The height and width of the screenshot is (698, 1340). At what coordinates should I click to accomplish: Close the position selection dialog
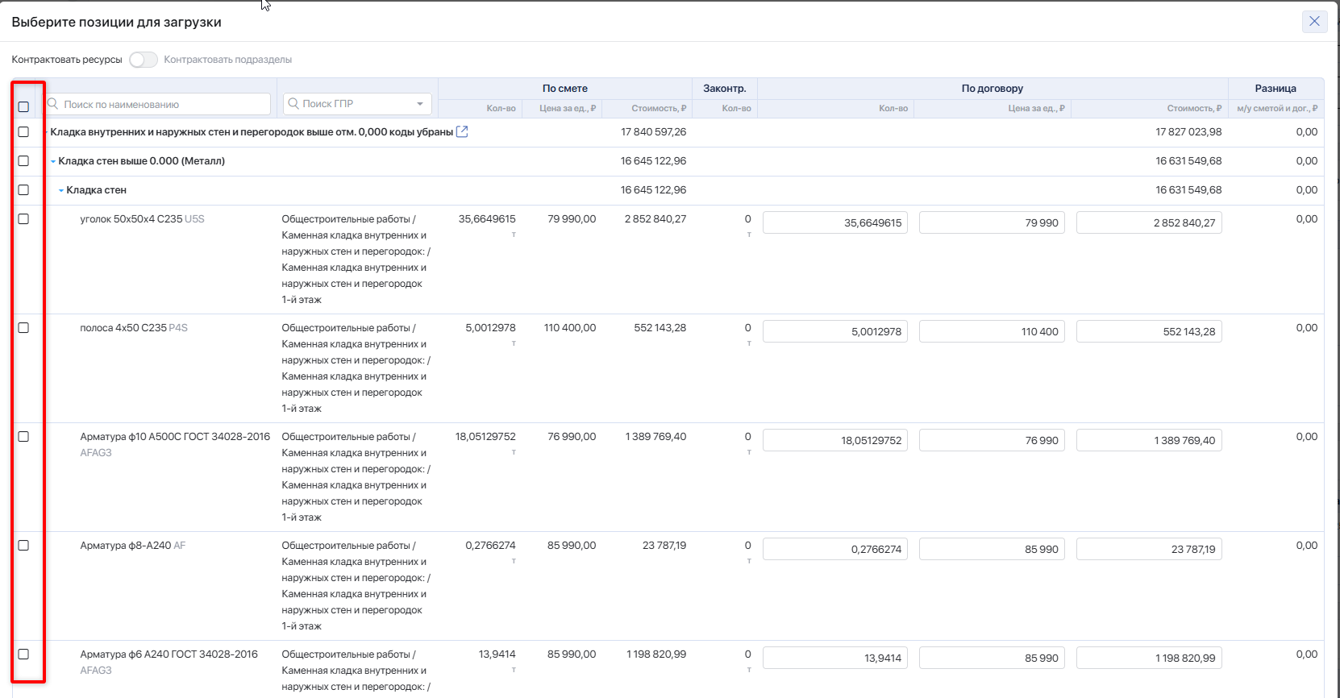click(1314, 22)
